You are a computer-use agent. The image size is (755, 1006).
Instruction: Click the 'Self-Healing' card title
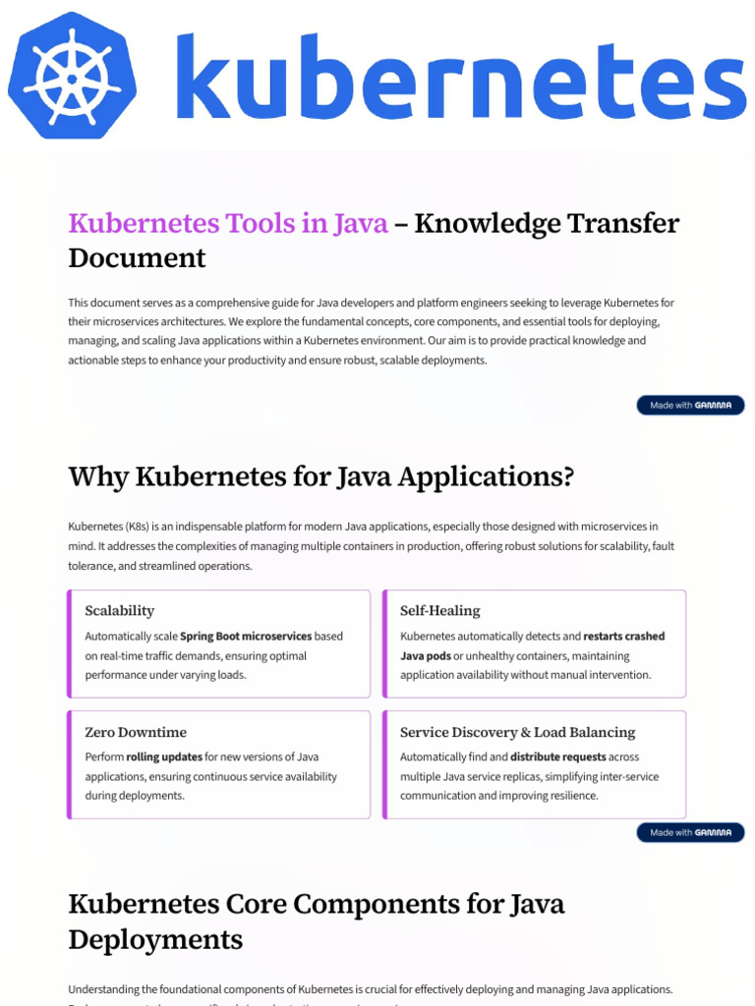(x=439, y=610)
